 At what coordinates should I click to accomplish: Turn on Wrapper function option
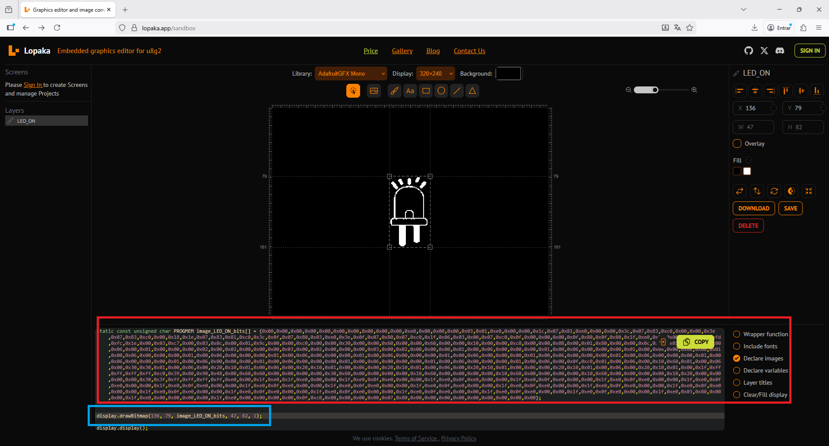(x=737, y=334)
